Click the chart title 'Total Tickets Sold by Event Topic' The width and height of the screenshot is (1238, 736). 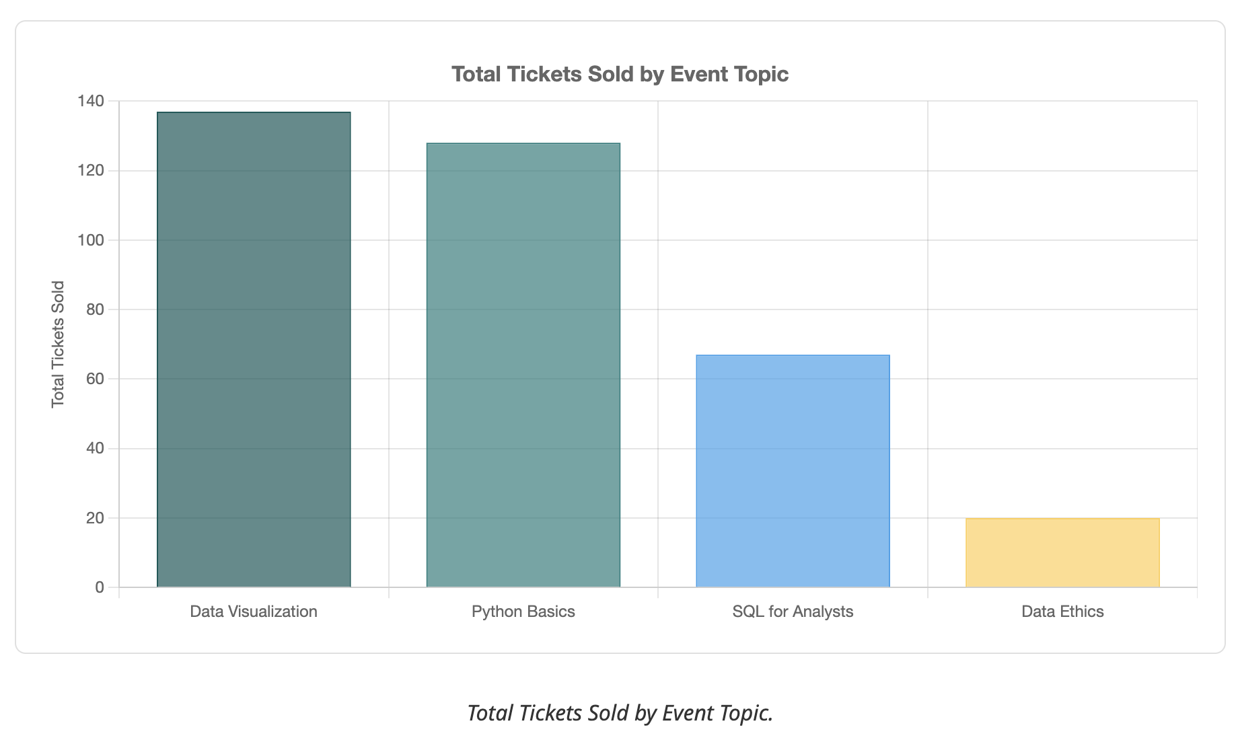620,74
